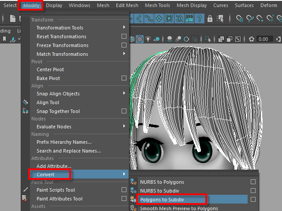
Task: Select Polygons to Subdiv menu entry
Action: point(162,200)
